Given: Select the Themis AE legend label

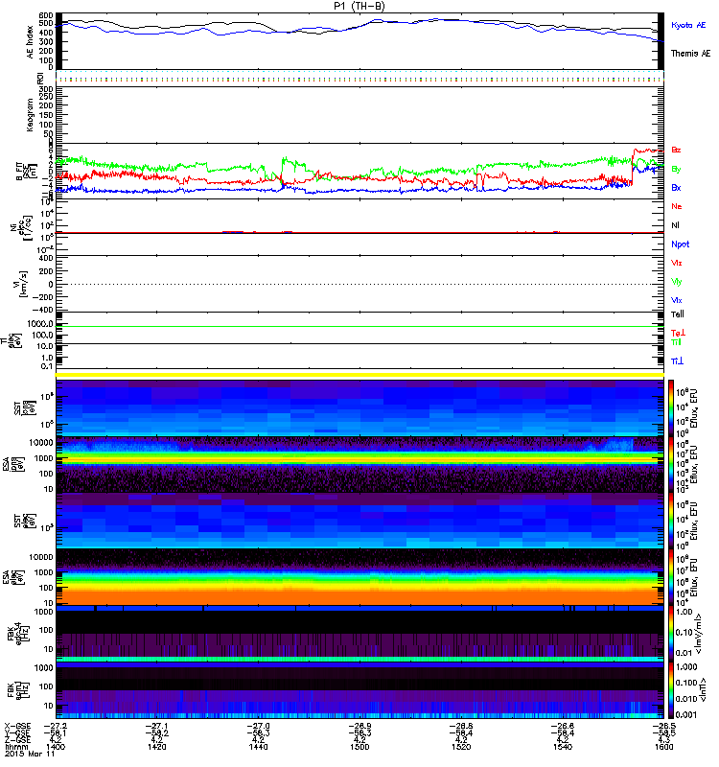Looking at the screenshot, I should (x=690, y=53).
